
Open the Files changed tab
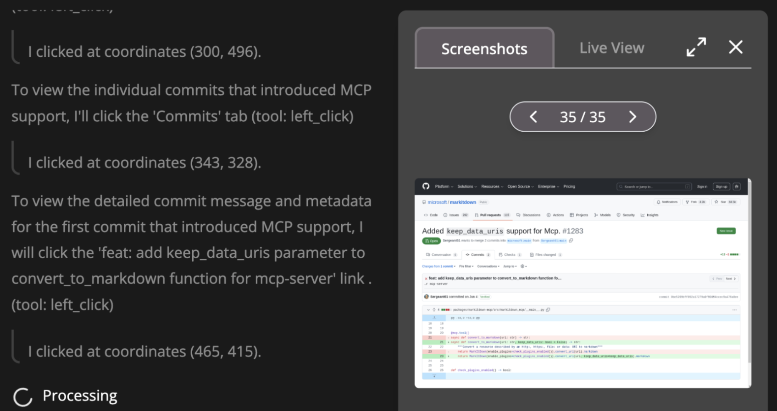pyautogui.click(x=545, y=255)
